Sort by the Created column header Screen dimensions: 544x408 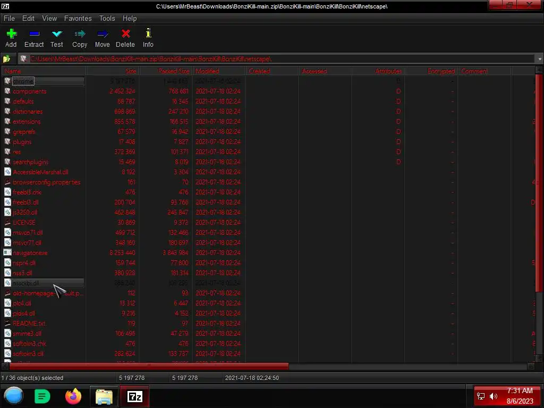[272, 71]
